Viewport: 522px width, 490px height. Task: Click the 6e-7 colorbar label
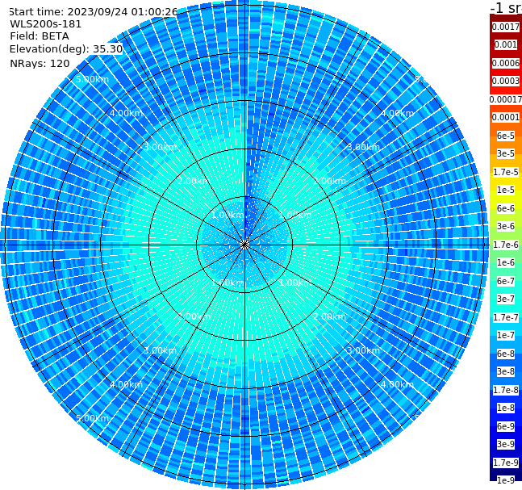pos(506,281)
